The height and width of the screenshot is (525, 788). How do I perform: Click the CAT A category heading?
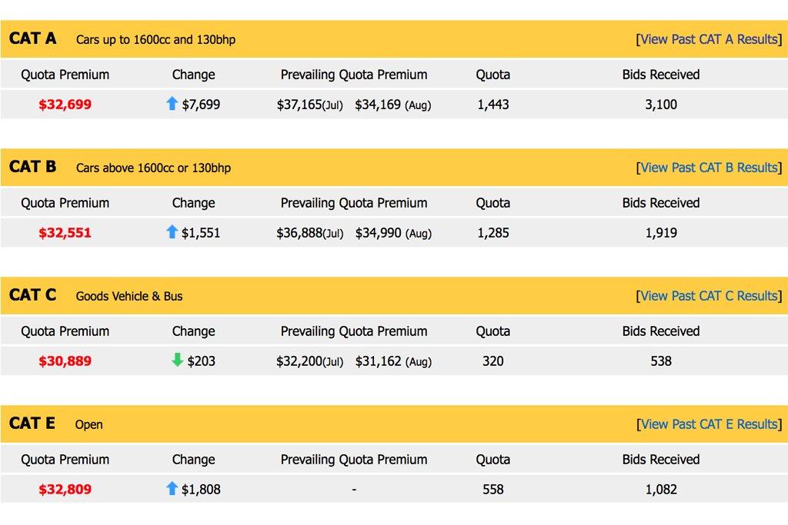(32, 38)
